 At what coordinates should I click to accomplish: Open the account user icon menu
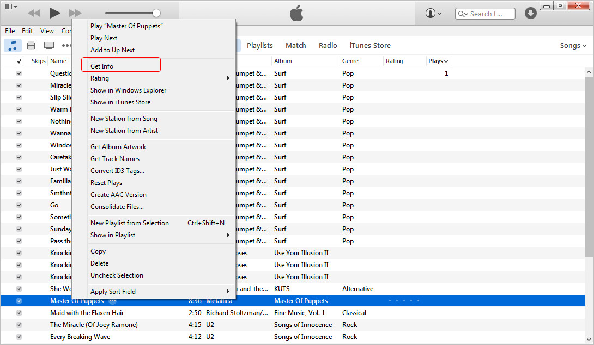coord(433,13)
